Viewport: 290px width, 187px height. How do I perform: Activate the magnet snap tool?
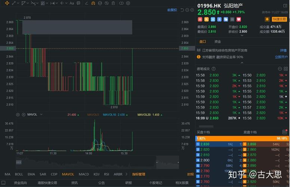(93, 3)
